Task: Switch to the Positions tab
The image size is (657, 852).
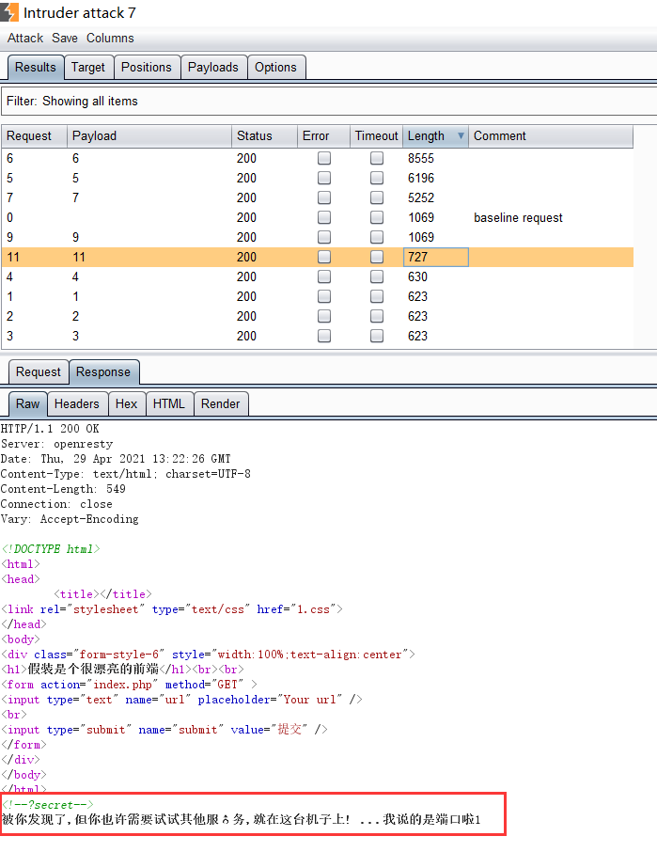Action: coord(146,68)
